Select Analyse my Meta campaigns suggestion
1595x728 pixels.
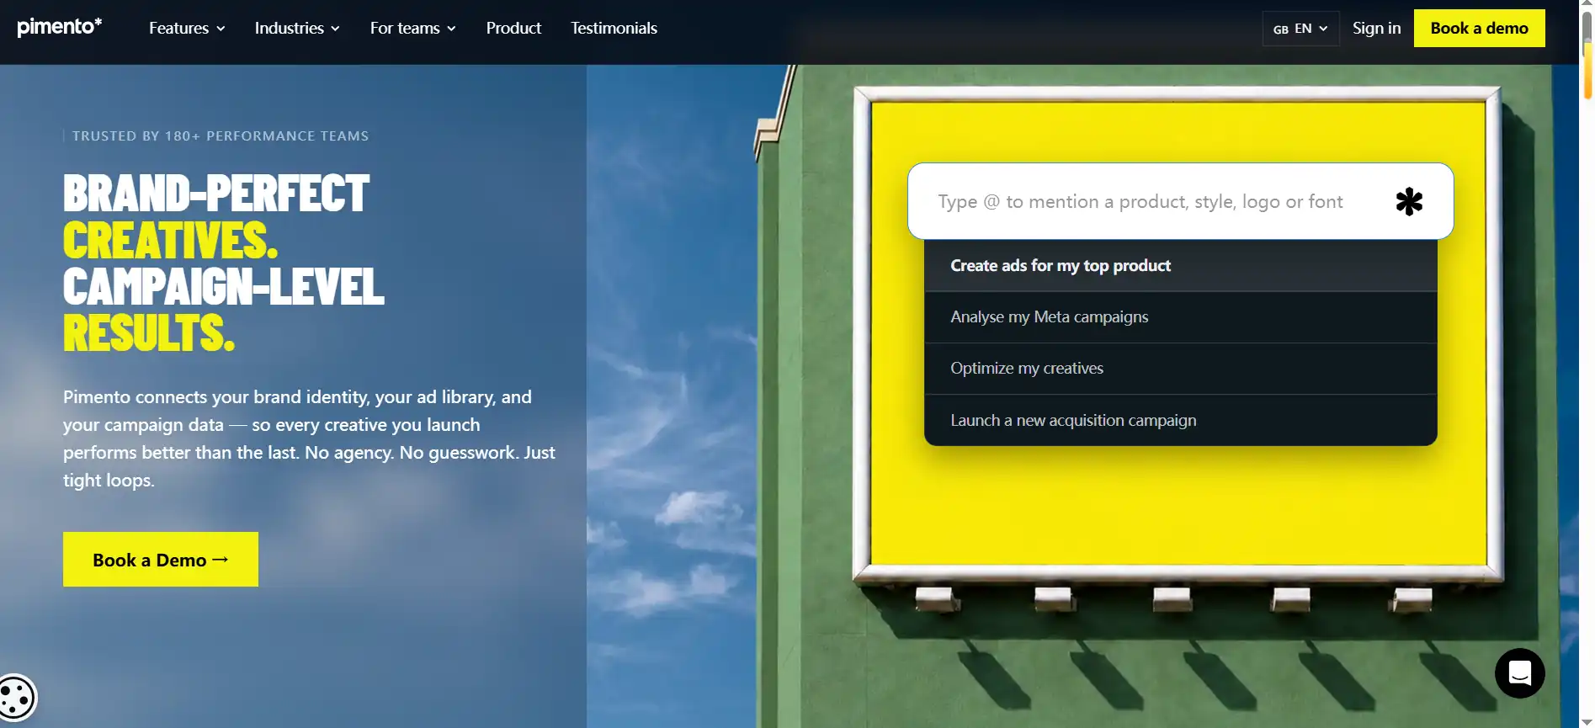tap(1180, 317)
